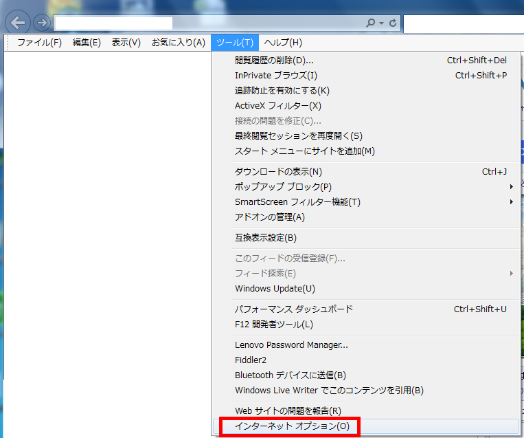Open the ヘルプ(H) menu
Image resolution: width=524 pixels, height=438 pixels.
(x=283, y=43)
